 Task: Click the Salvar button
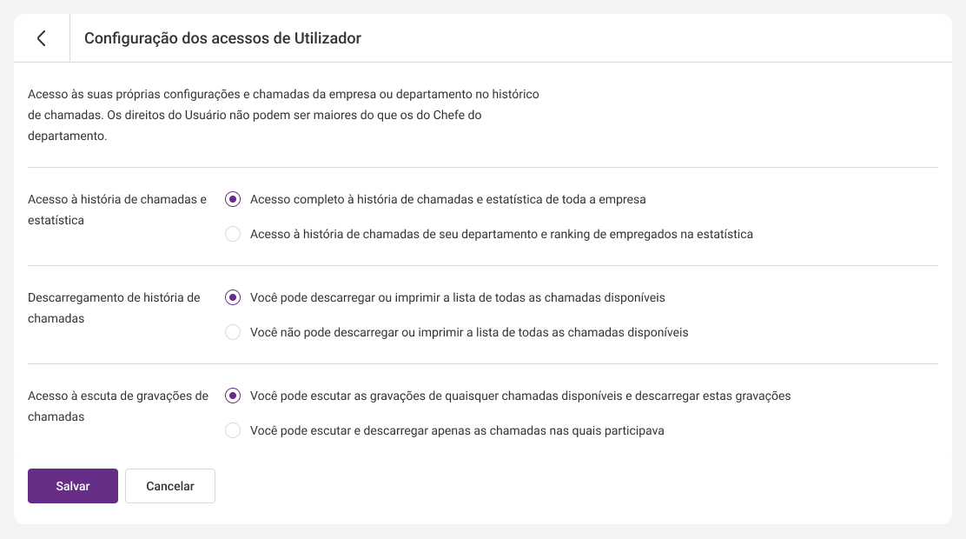click(x=73, y=486)
